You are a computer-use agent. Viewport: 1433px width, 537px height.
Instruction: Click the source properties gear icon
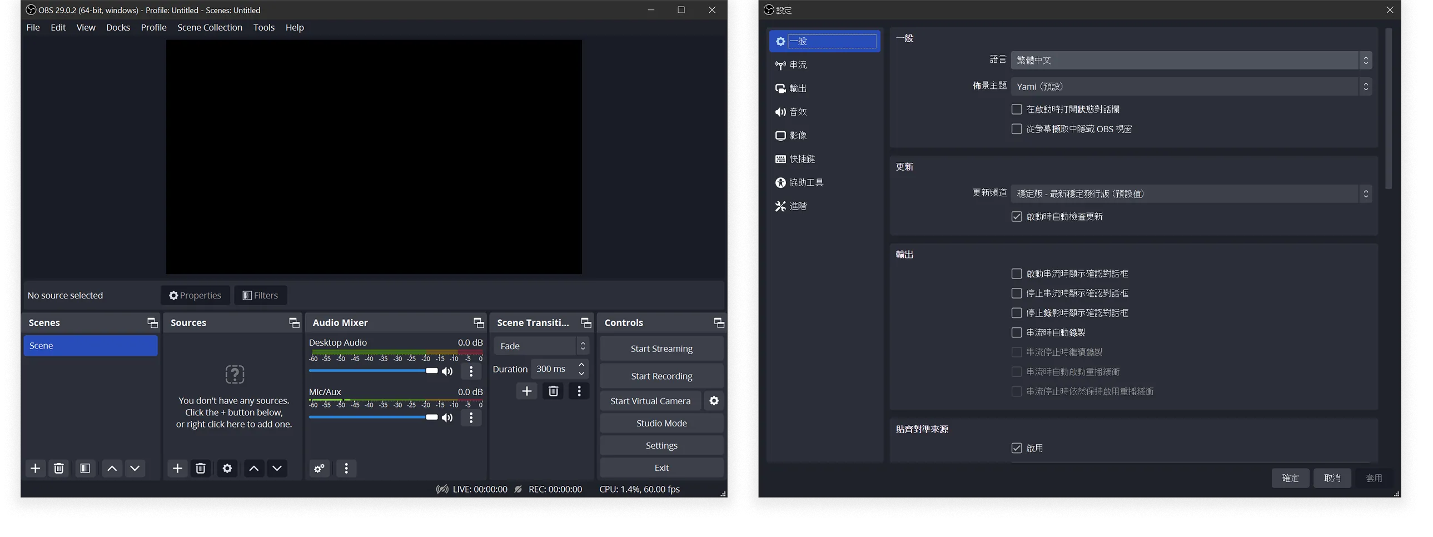coord(227,469)
